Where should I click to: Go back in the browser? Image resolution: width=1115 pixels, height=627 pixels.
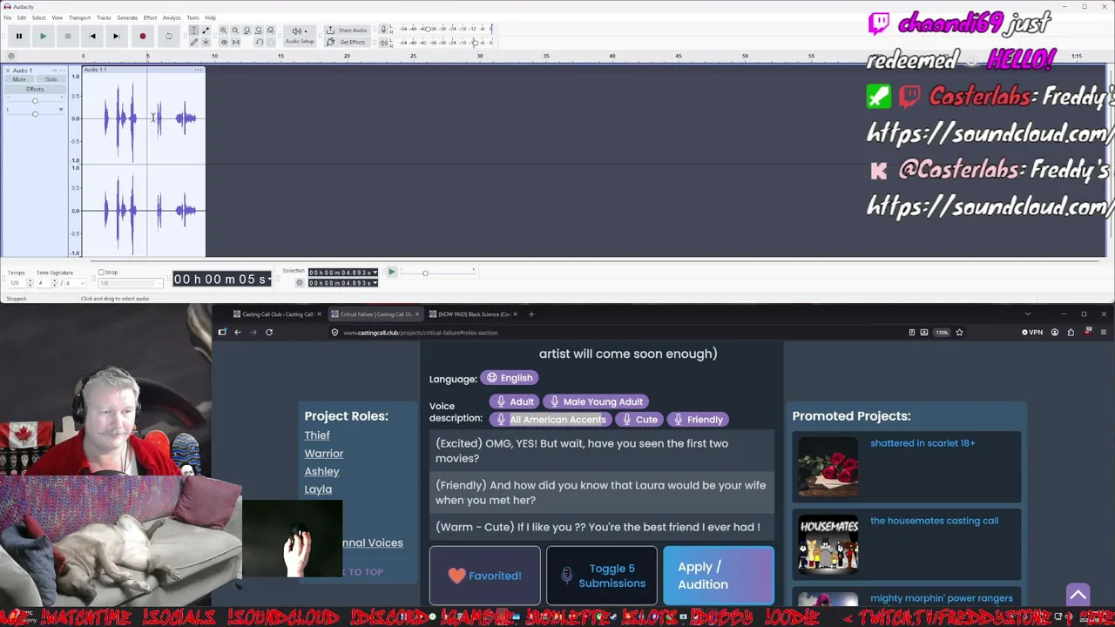tap(237, 332)
